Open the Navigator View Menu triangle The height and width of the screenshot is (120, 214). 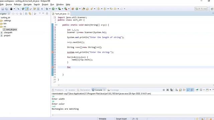[x=40, y=13]
